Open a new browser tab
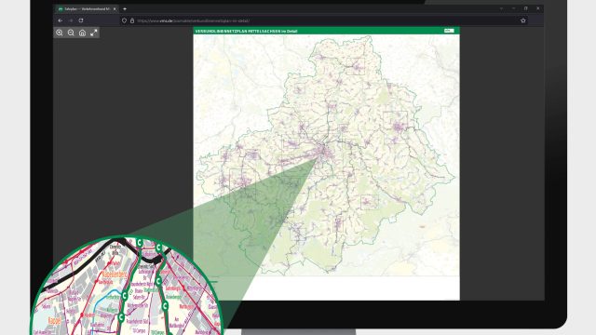This screenshot has height=335, width=596. 125,8
